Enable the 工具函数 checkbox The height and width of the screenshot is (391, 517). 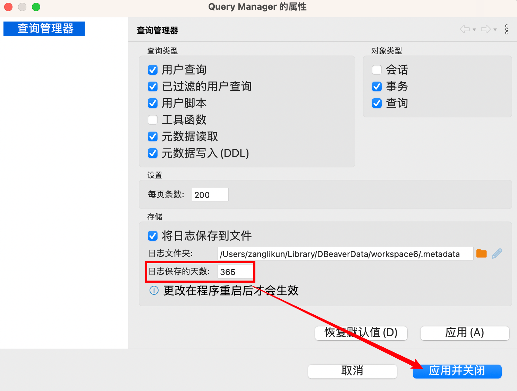[x=153, y=120]
